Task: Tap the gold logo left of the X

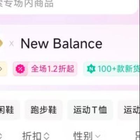Action: pyautogui.click(x=1, y=44)
